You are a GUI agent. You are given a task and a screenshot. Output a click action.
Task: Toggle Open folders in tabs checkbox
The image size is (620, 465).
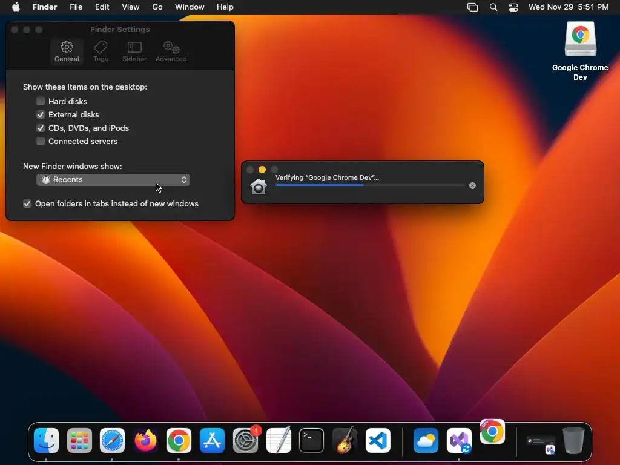pyautogui.click(x=27, y=203)
